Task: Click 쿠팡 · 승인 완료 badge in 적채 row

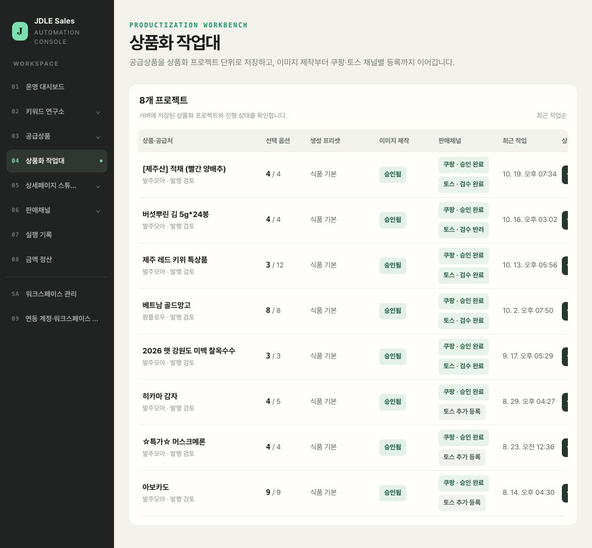Action: [464, 164]
